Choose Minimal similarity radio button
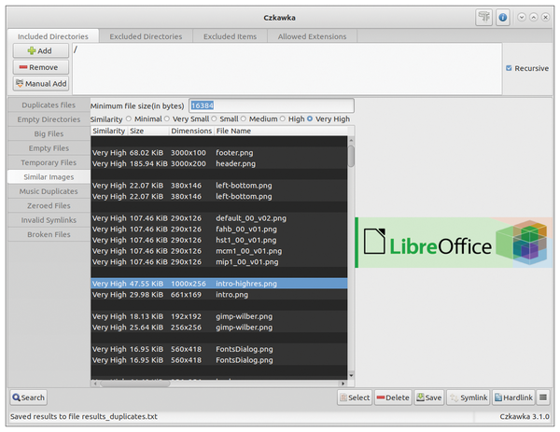The height and width of the screenshot is (432, 560). click(x=129, y=118)
